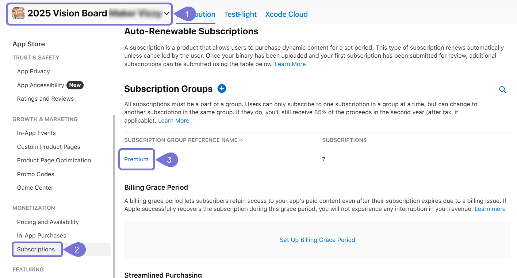The image size is (517, 278).
Task: Select Pricing and Availability
Action: click(48, 222)
